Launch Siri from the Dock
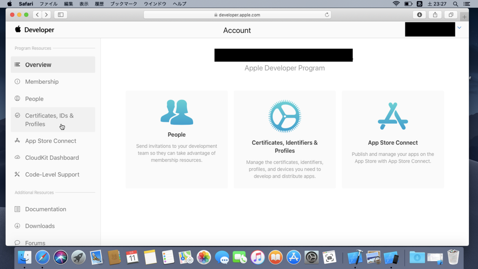478x269 pixels. (61, 257)
